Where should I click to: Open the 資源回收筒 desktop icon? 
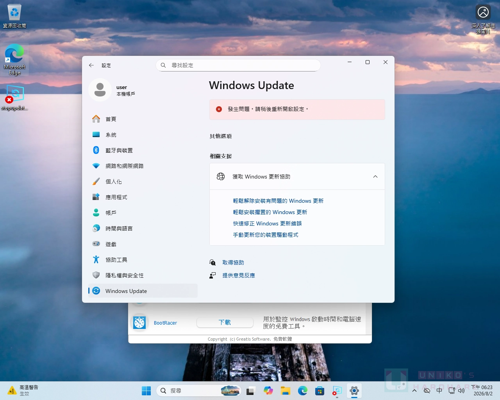pos(14,16)
